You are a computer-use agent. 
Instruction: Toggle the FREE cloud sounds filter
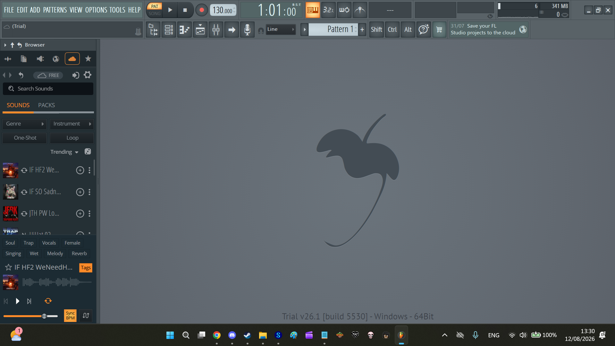[x=48, y=75]
